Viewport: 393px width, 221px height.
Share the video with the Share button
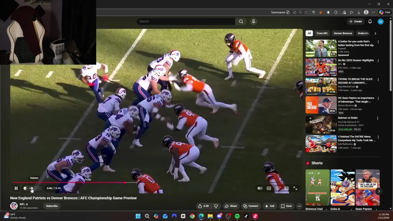(231, 206)
